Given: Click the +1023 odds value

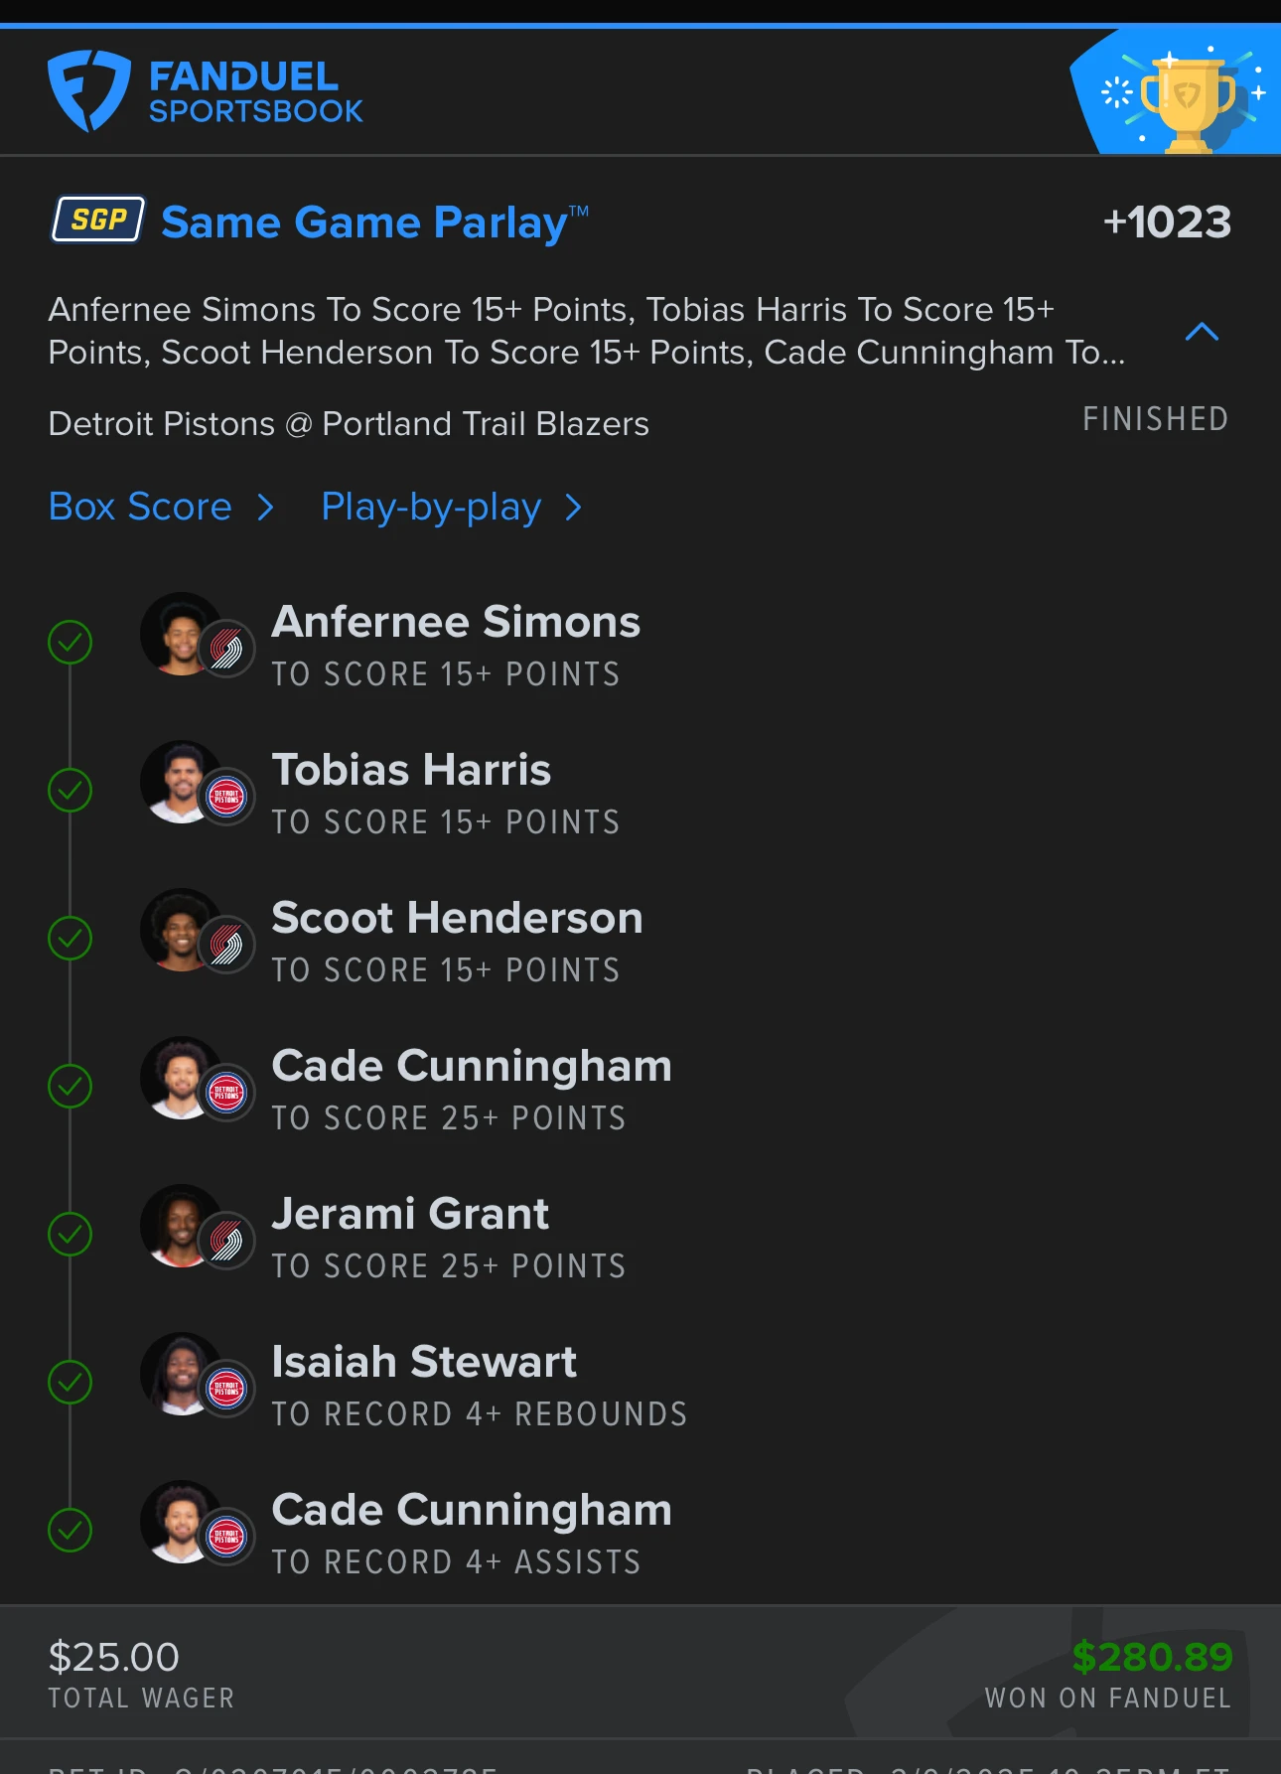Looking at the screenshot, I should pyautogui.click(x=1168, y=222).
